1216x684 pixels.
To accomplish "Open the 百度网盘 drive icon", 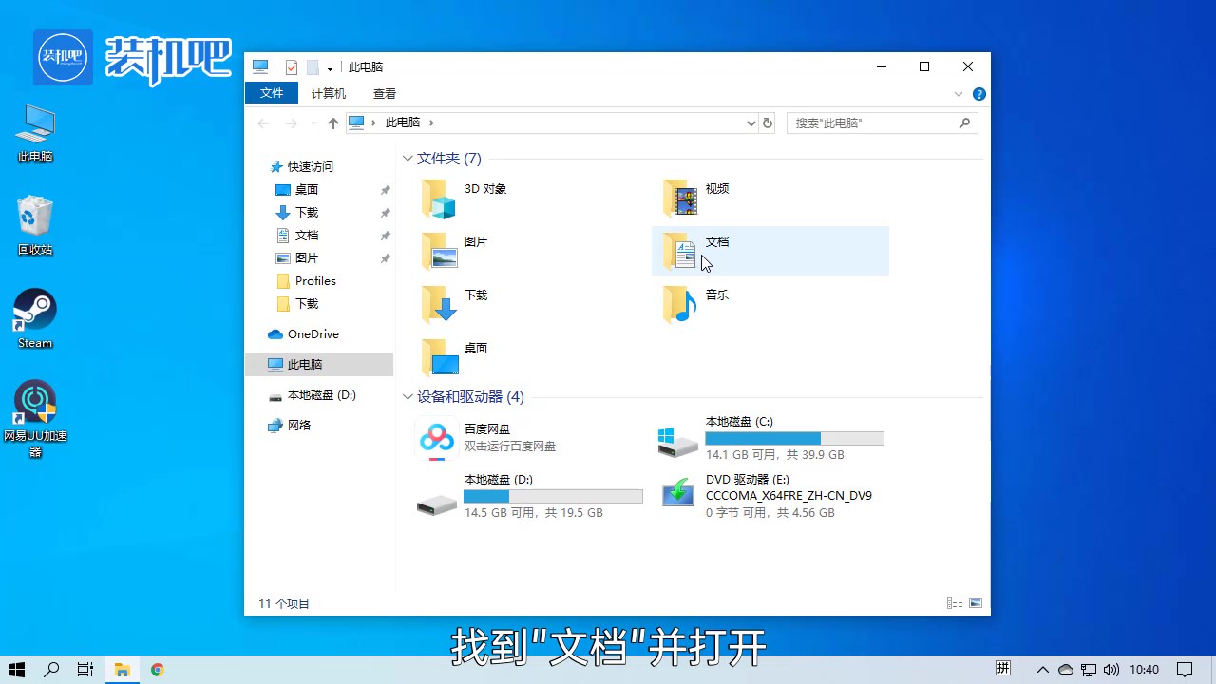I will pyautogui.click(x=437, y=439).
